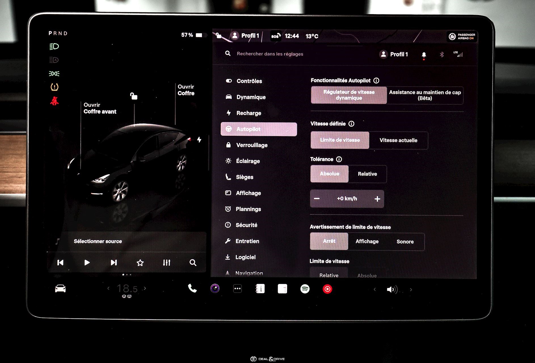Lower volume with the left chevron

375,289
